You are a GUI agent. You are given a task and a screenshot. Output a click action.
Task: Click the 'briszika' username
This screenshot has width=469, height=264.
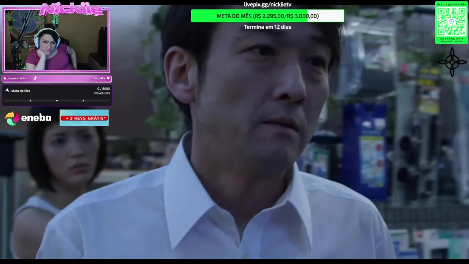click(100, 78)
